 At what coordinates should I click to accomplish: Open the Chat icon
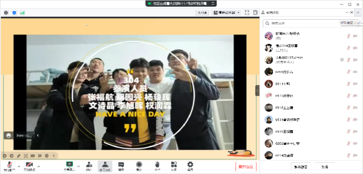[x=121, y=166]
